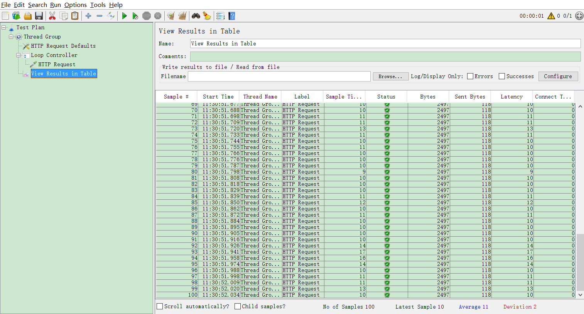
Task: Click the scrollbar up arrow
Action: coord(580,106)
